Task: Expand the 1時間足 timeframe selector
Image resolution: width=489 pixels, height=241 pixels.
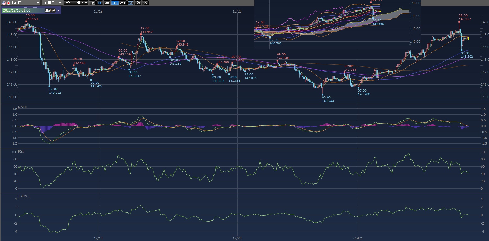Action: tap(60, 3)
